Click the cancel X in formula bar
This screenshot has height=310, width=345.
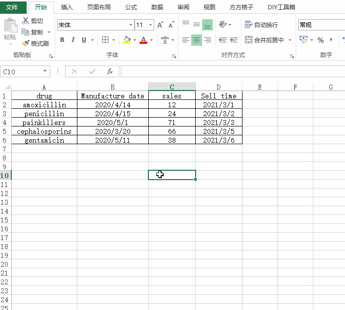(74, 71)
